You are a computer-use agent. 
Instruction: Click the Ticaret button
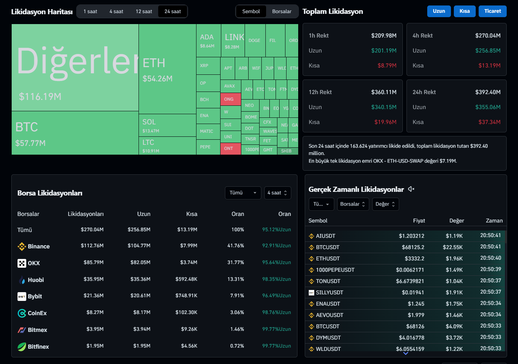[492, 11]
